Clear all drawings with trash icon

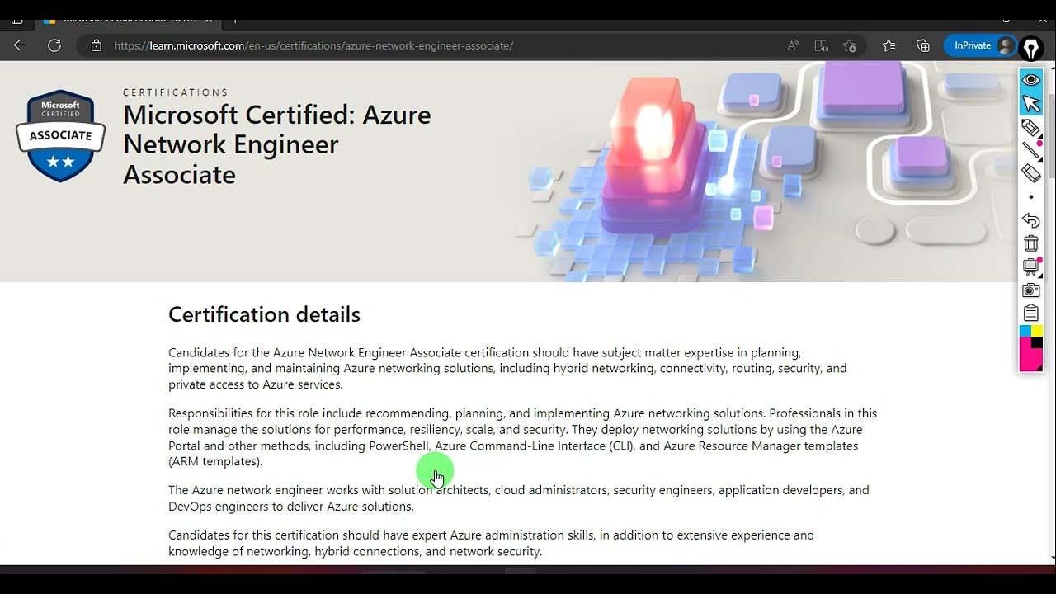click(x=1031, y=243)
